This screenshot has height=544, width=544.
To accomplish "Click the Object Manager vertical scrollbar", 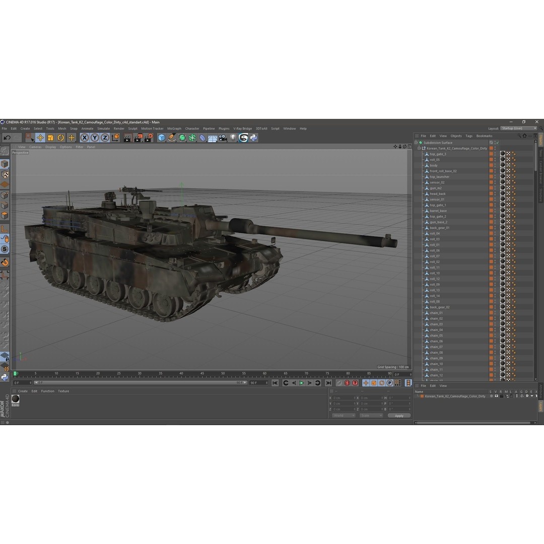I will 535,156.
